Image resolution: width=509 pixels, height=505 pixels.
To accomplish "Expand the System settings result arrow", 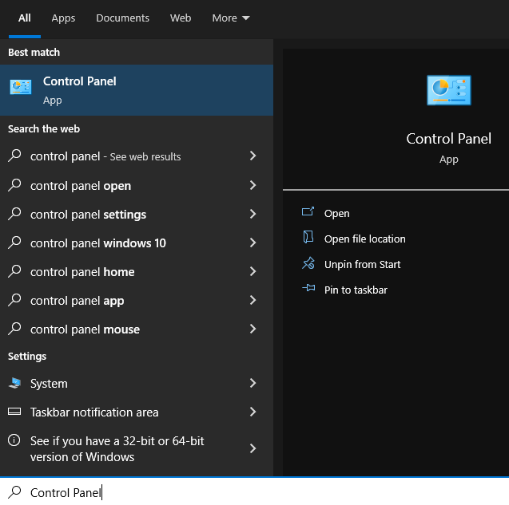I will 253,383.
